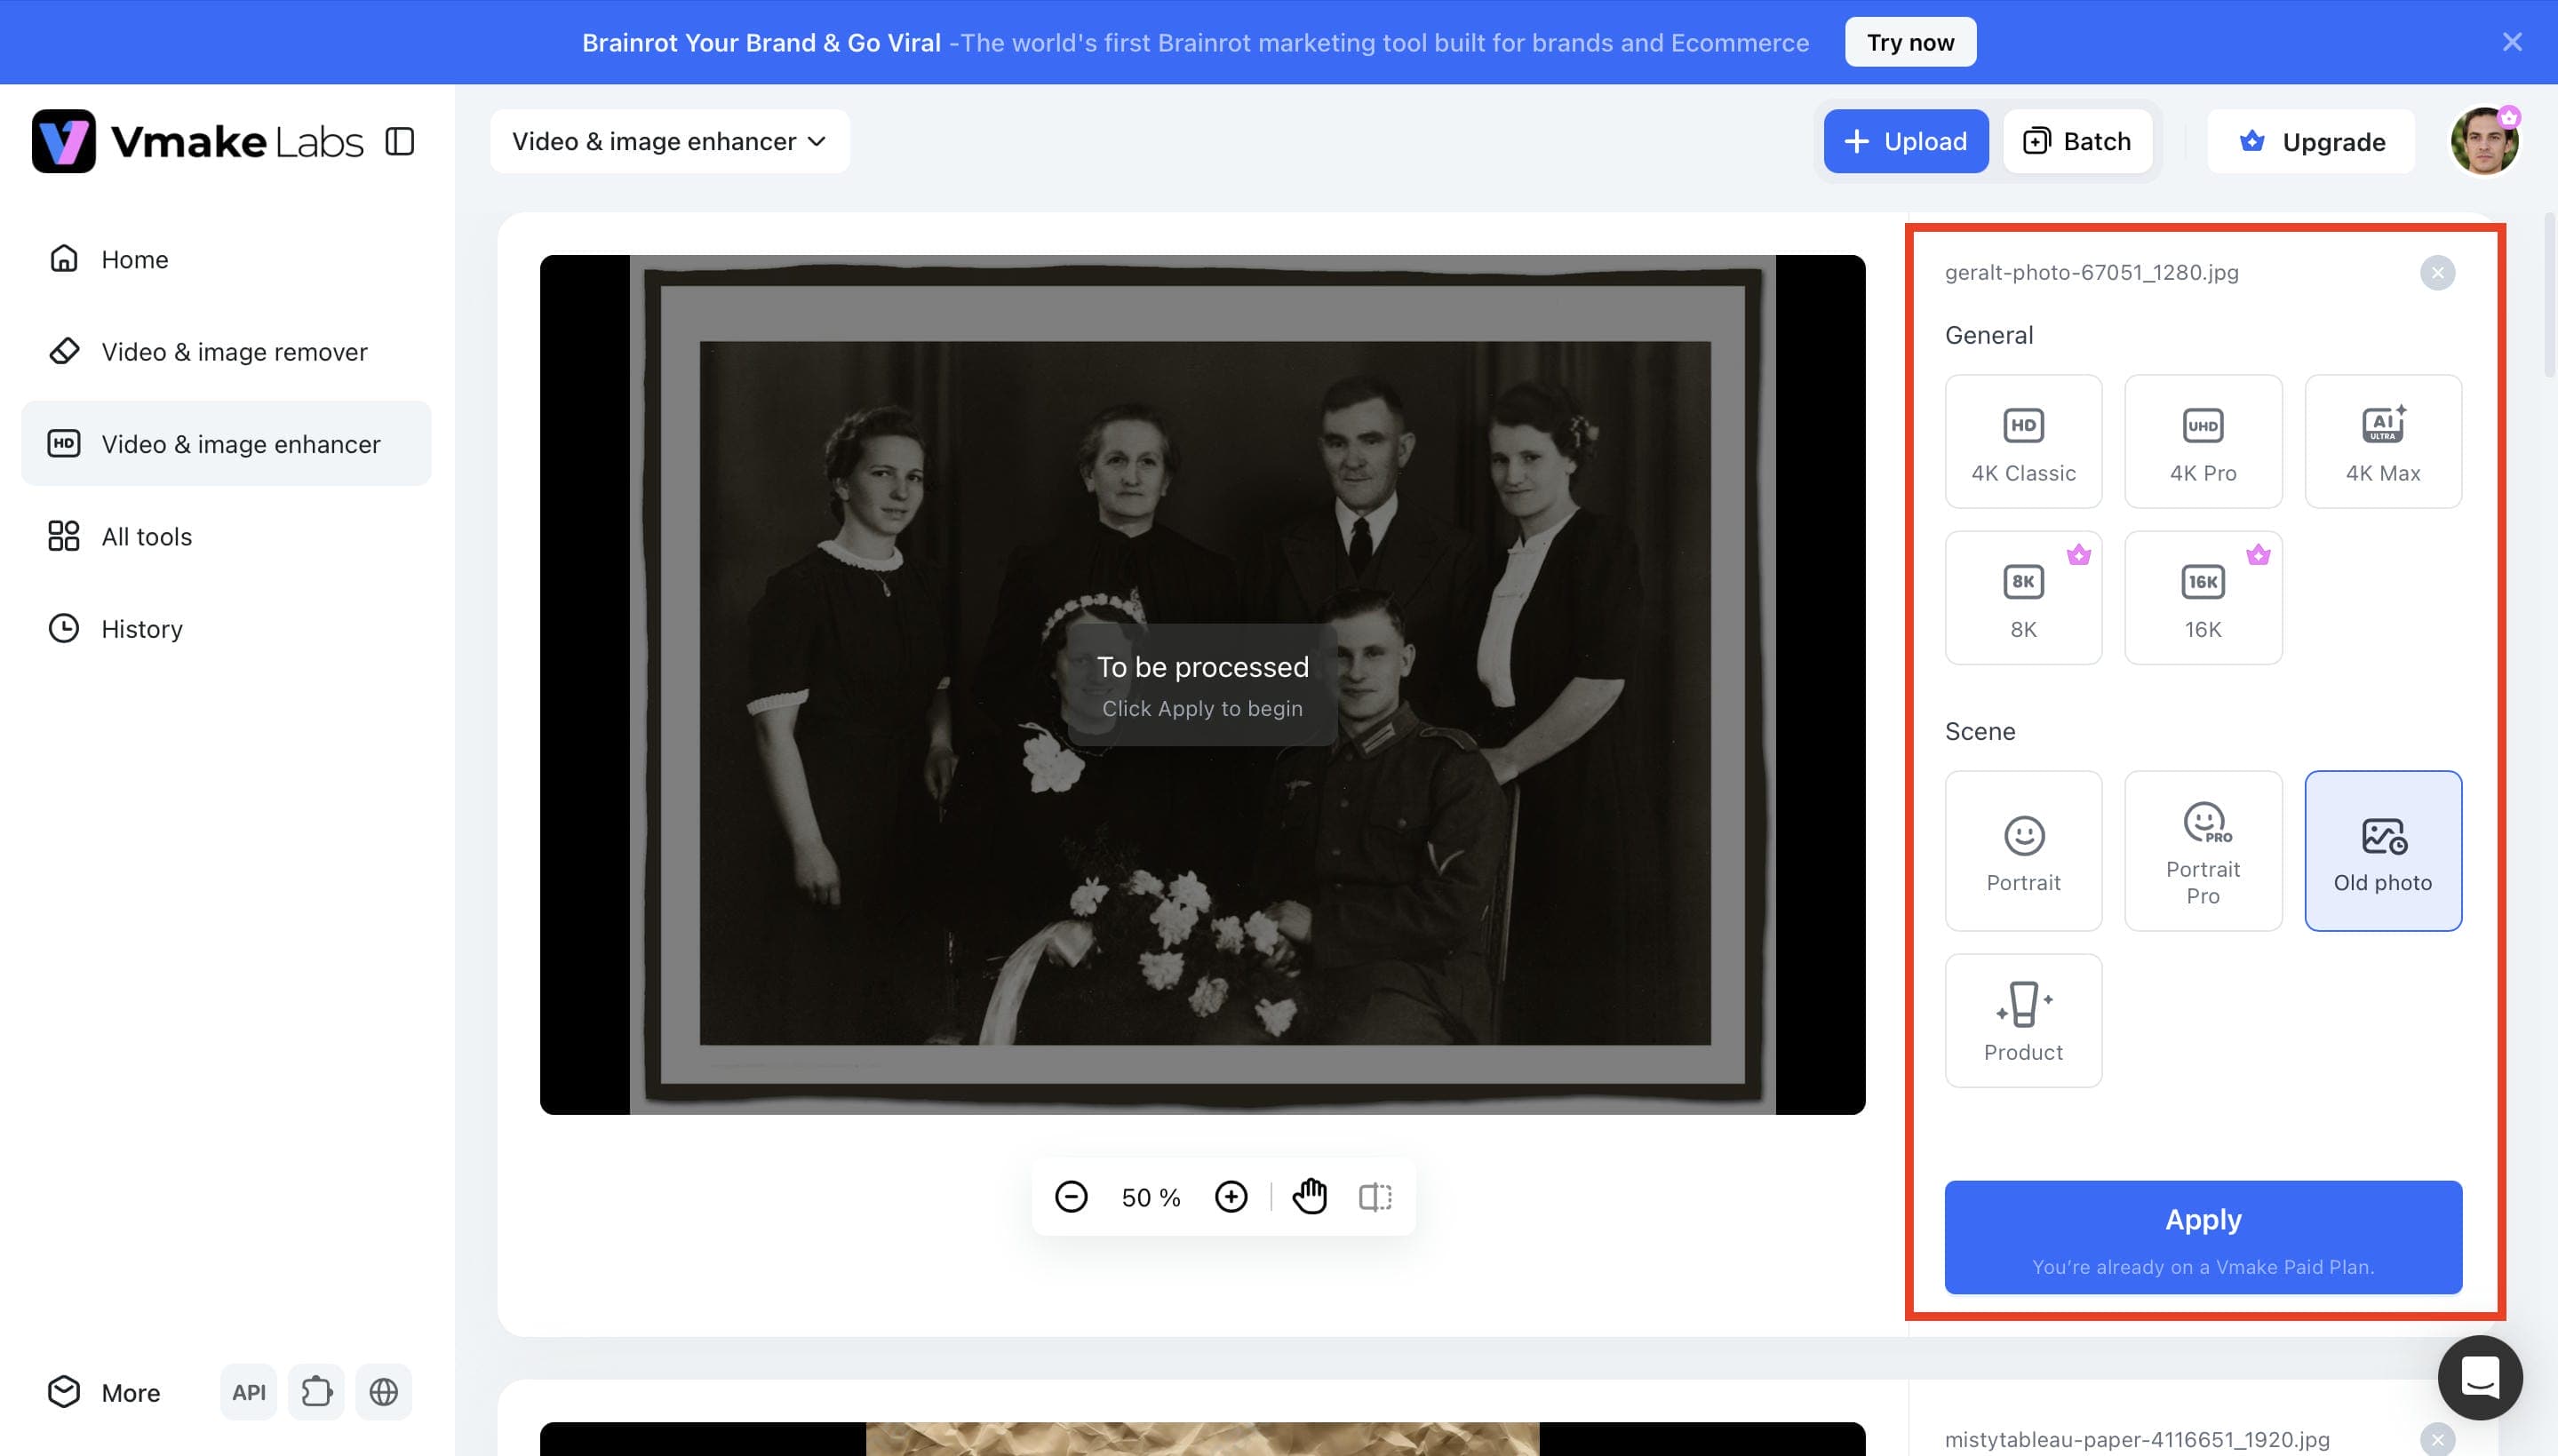This screenshot has width=2558, height=1456.
Task: Click the API button
Action: tap(249, 1392)
